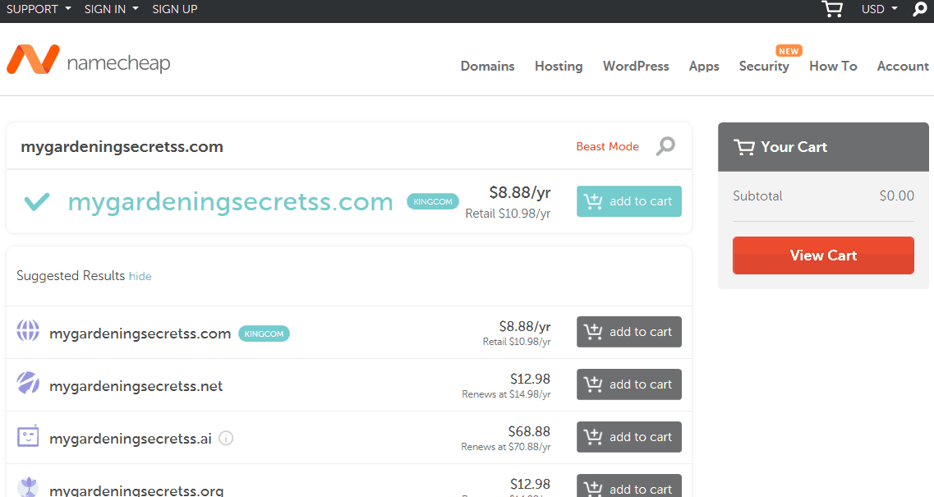Add mygardeningsecretss.org to cart

pyautogui.click(x=629, y=485)
